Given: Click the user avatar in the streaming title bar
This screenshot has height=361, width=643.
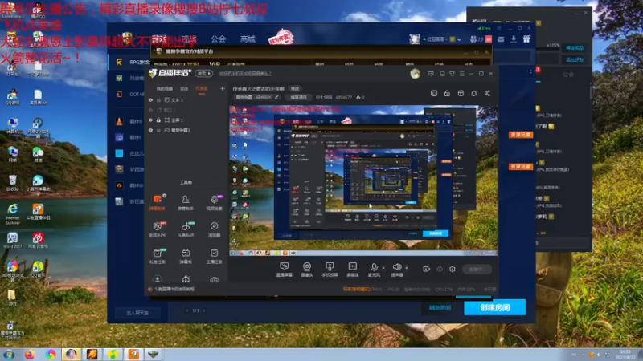Looking at the screenshot, I should point(415,74).
